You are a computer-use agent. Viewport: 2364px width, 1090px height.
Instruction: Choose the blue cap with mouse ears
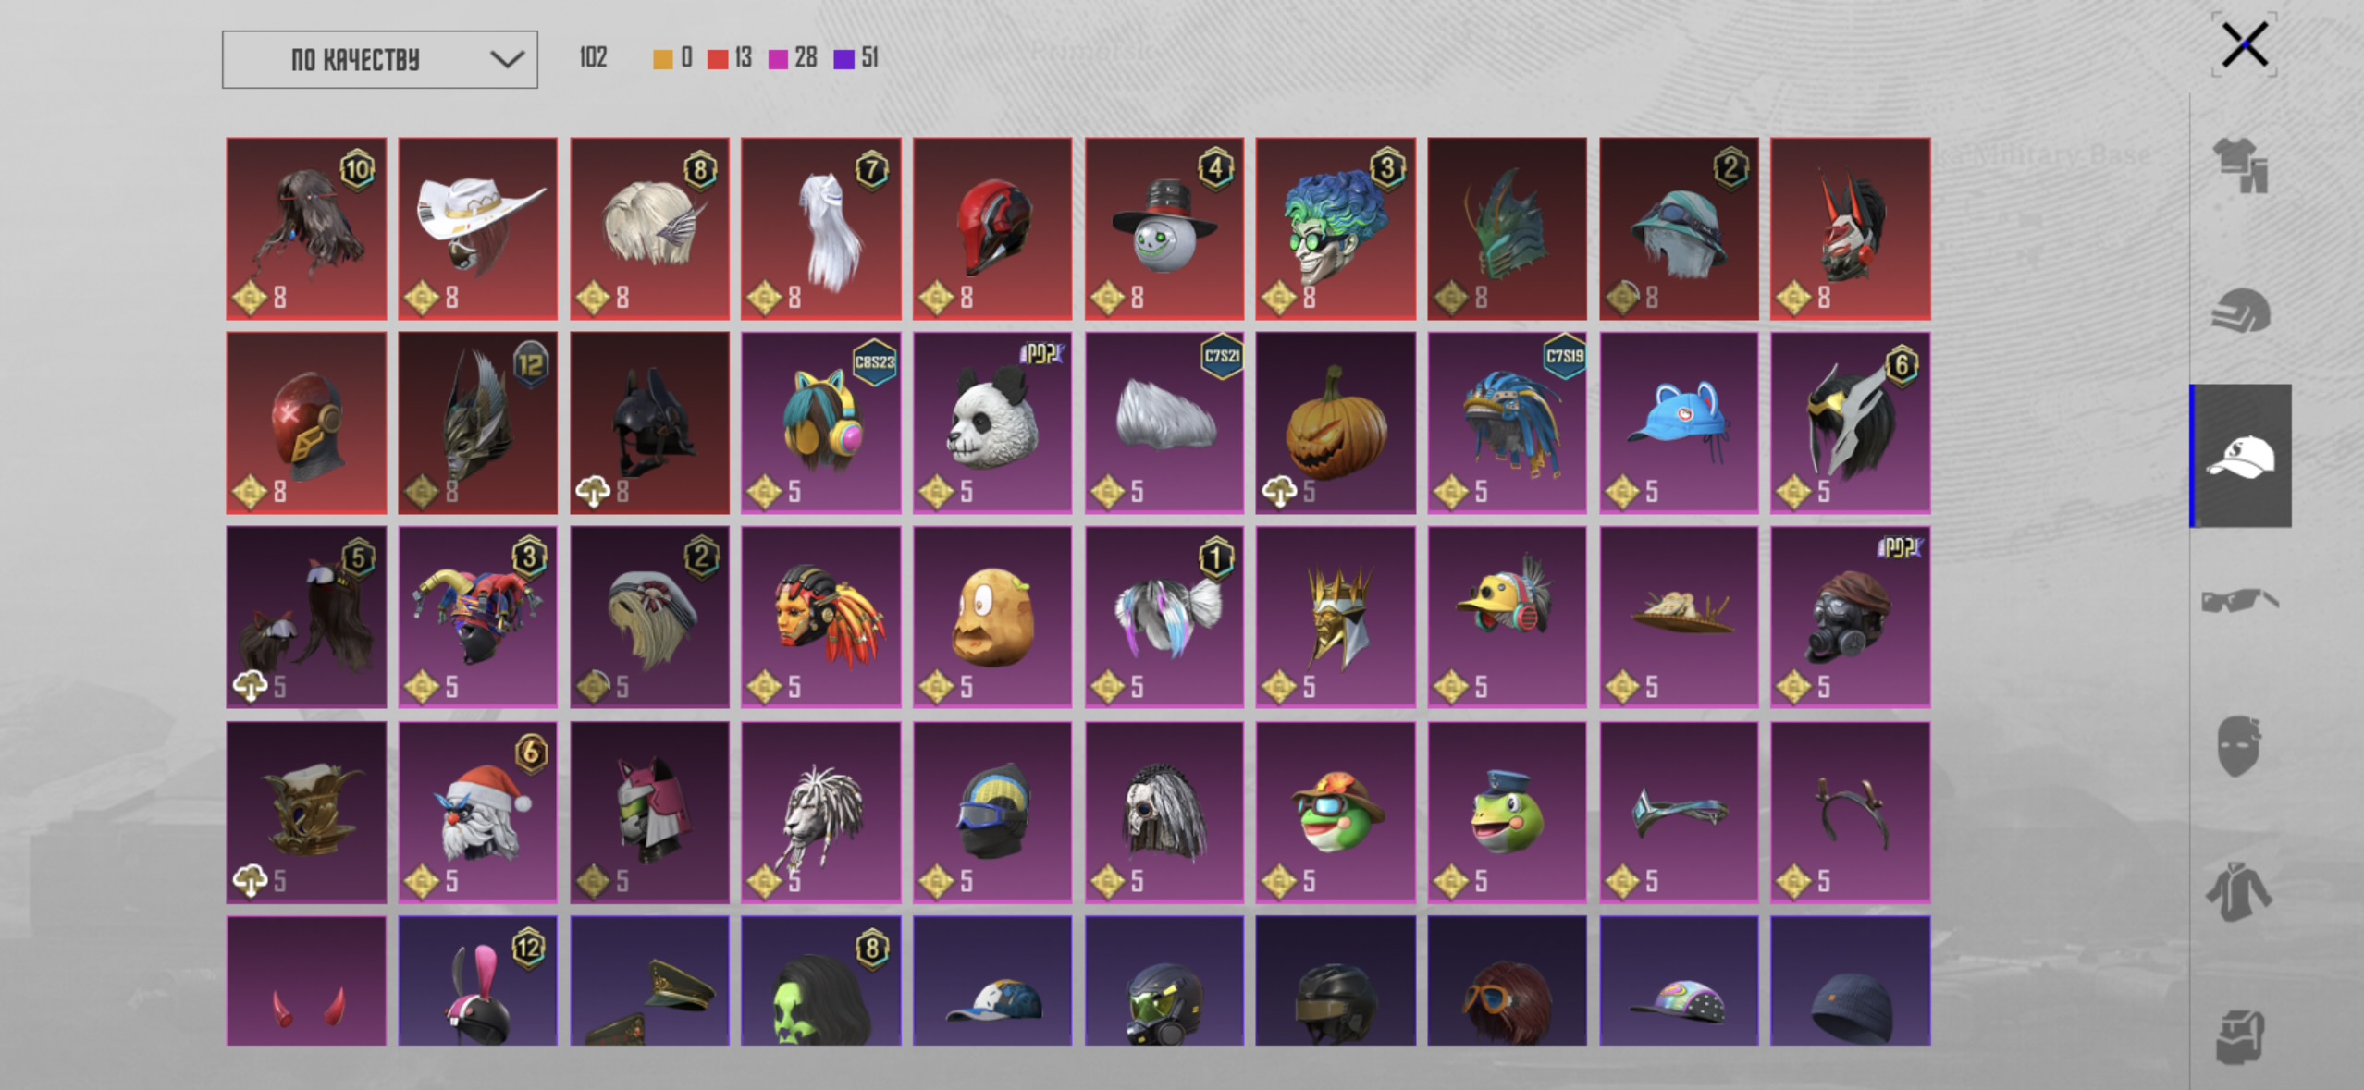coord(1679,423)
